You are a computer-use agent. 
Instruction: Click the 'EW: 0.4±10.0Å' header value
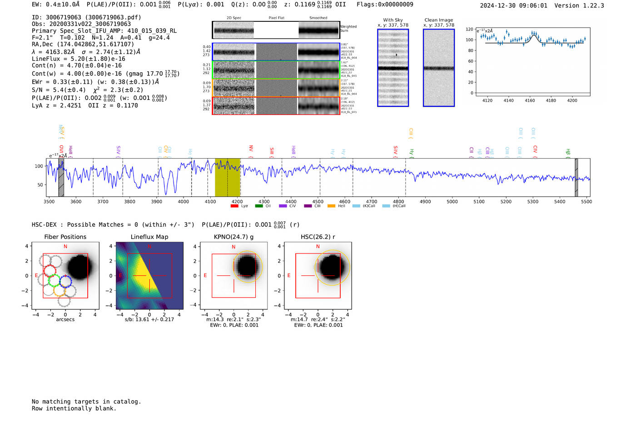(55, 4)
